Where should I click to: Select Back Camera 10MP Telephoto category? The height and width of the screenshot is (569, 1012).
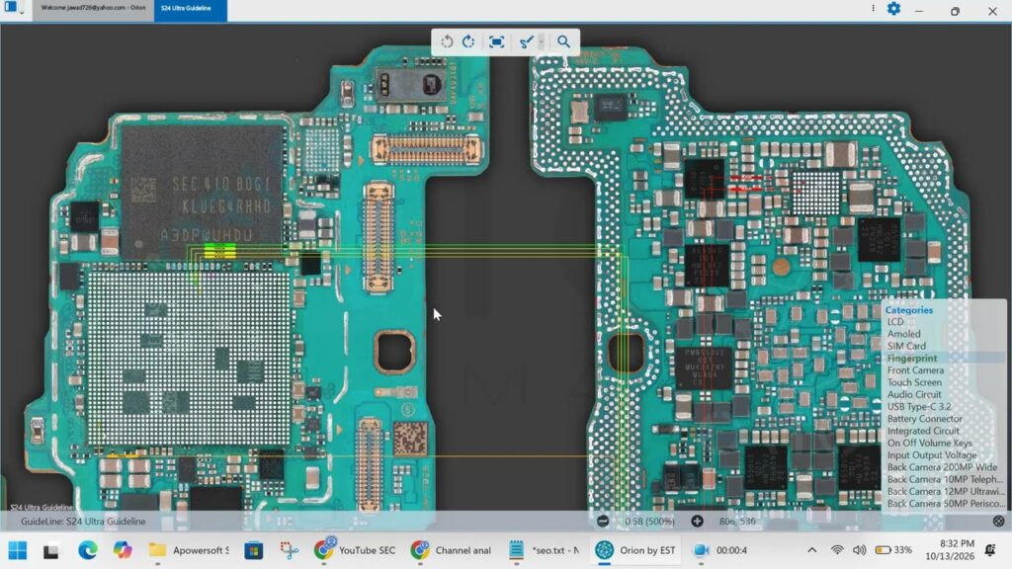point(945,479)
